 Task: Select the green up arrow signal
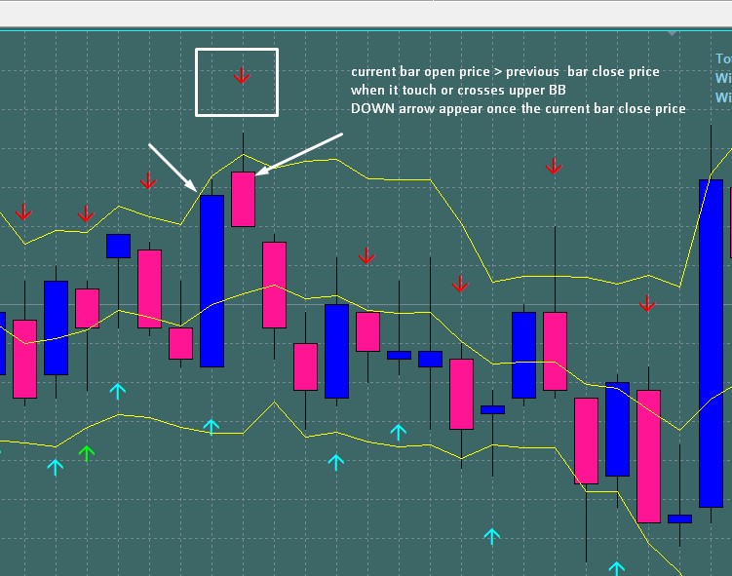(x=87, y=453)
